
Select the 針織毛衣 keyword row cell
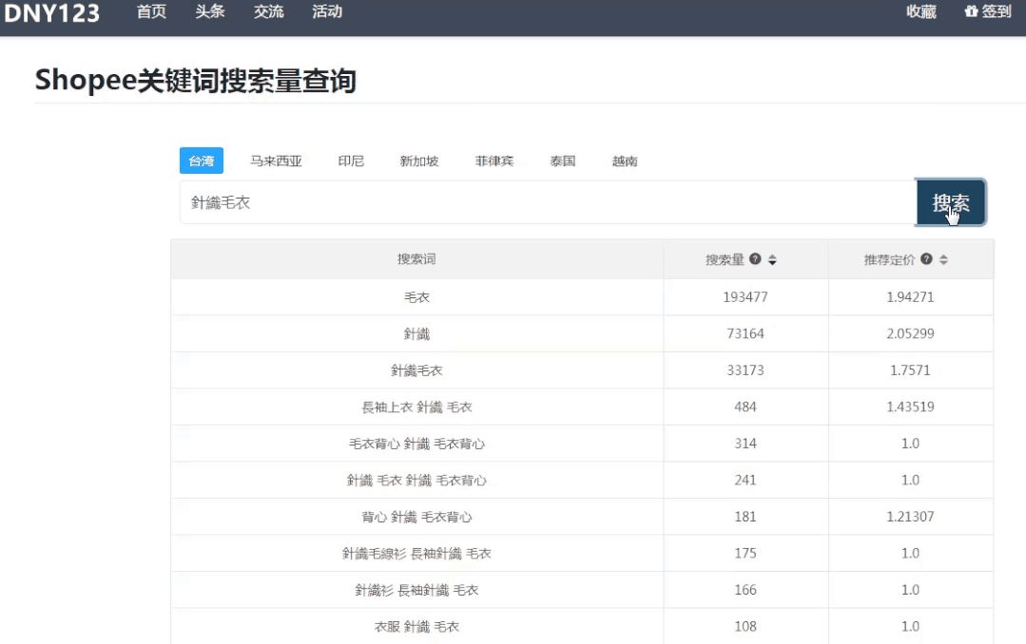point(416,370)
